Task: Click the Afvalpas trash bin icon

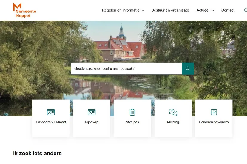Action: [132, 112]
